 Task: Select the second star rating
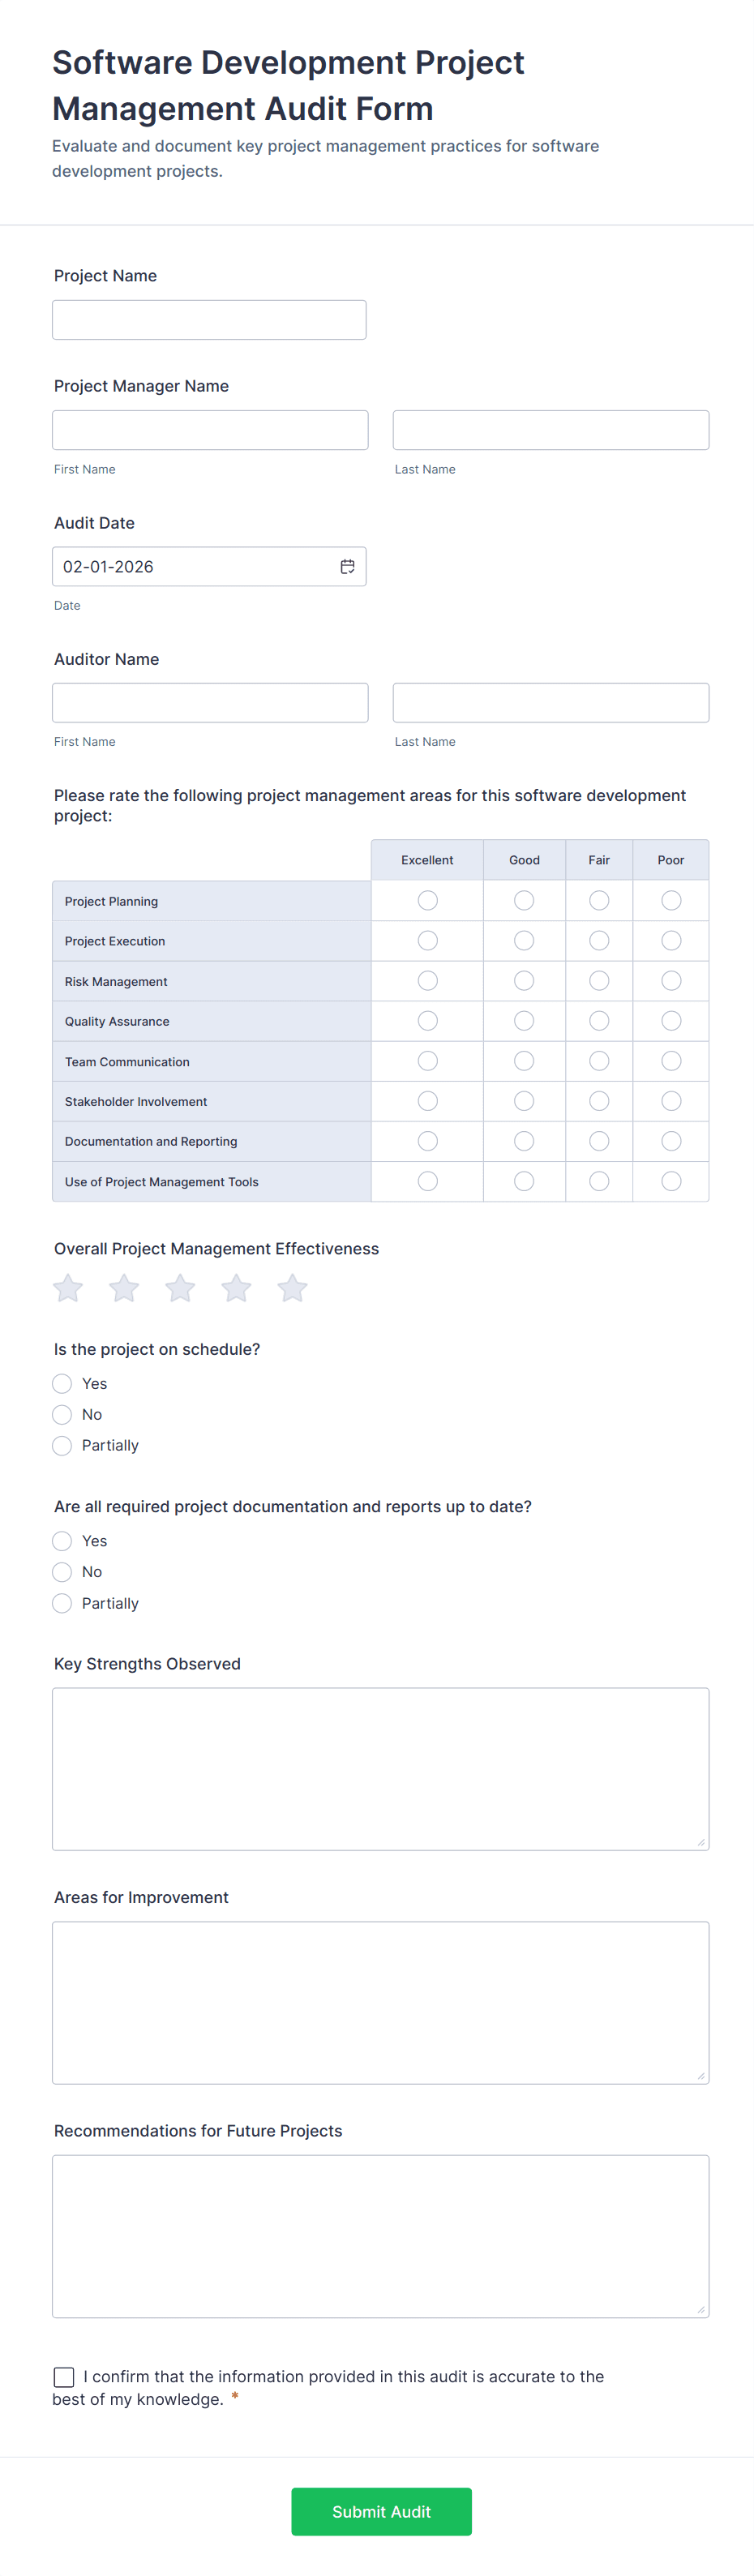click(x=123, y=1289)
